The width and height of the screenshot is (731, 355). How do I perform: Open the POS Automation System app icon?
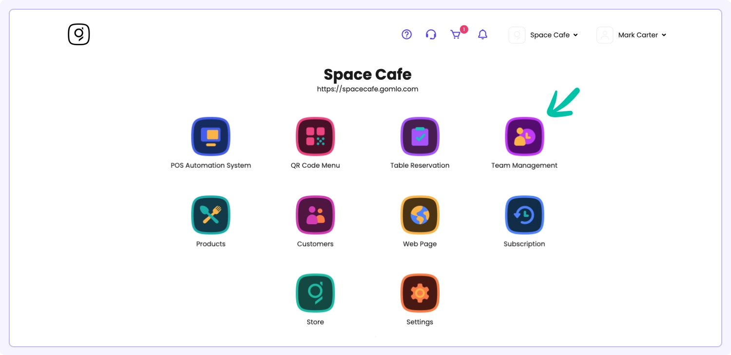[211, 137]
